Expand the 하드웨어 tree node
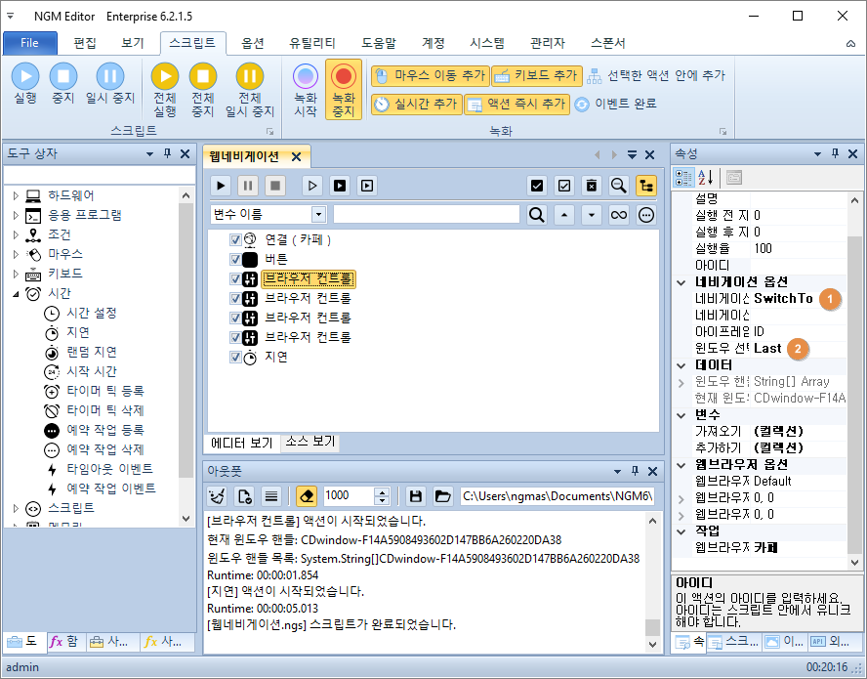The image size is (867, 679). point(16,196)
